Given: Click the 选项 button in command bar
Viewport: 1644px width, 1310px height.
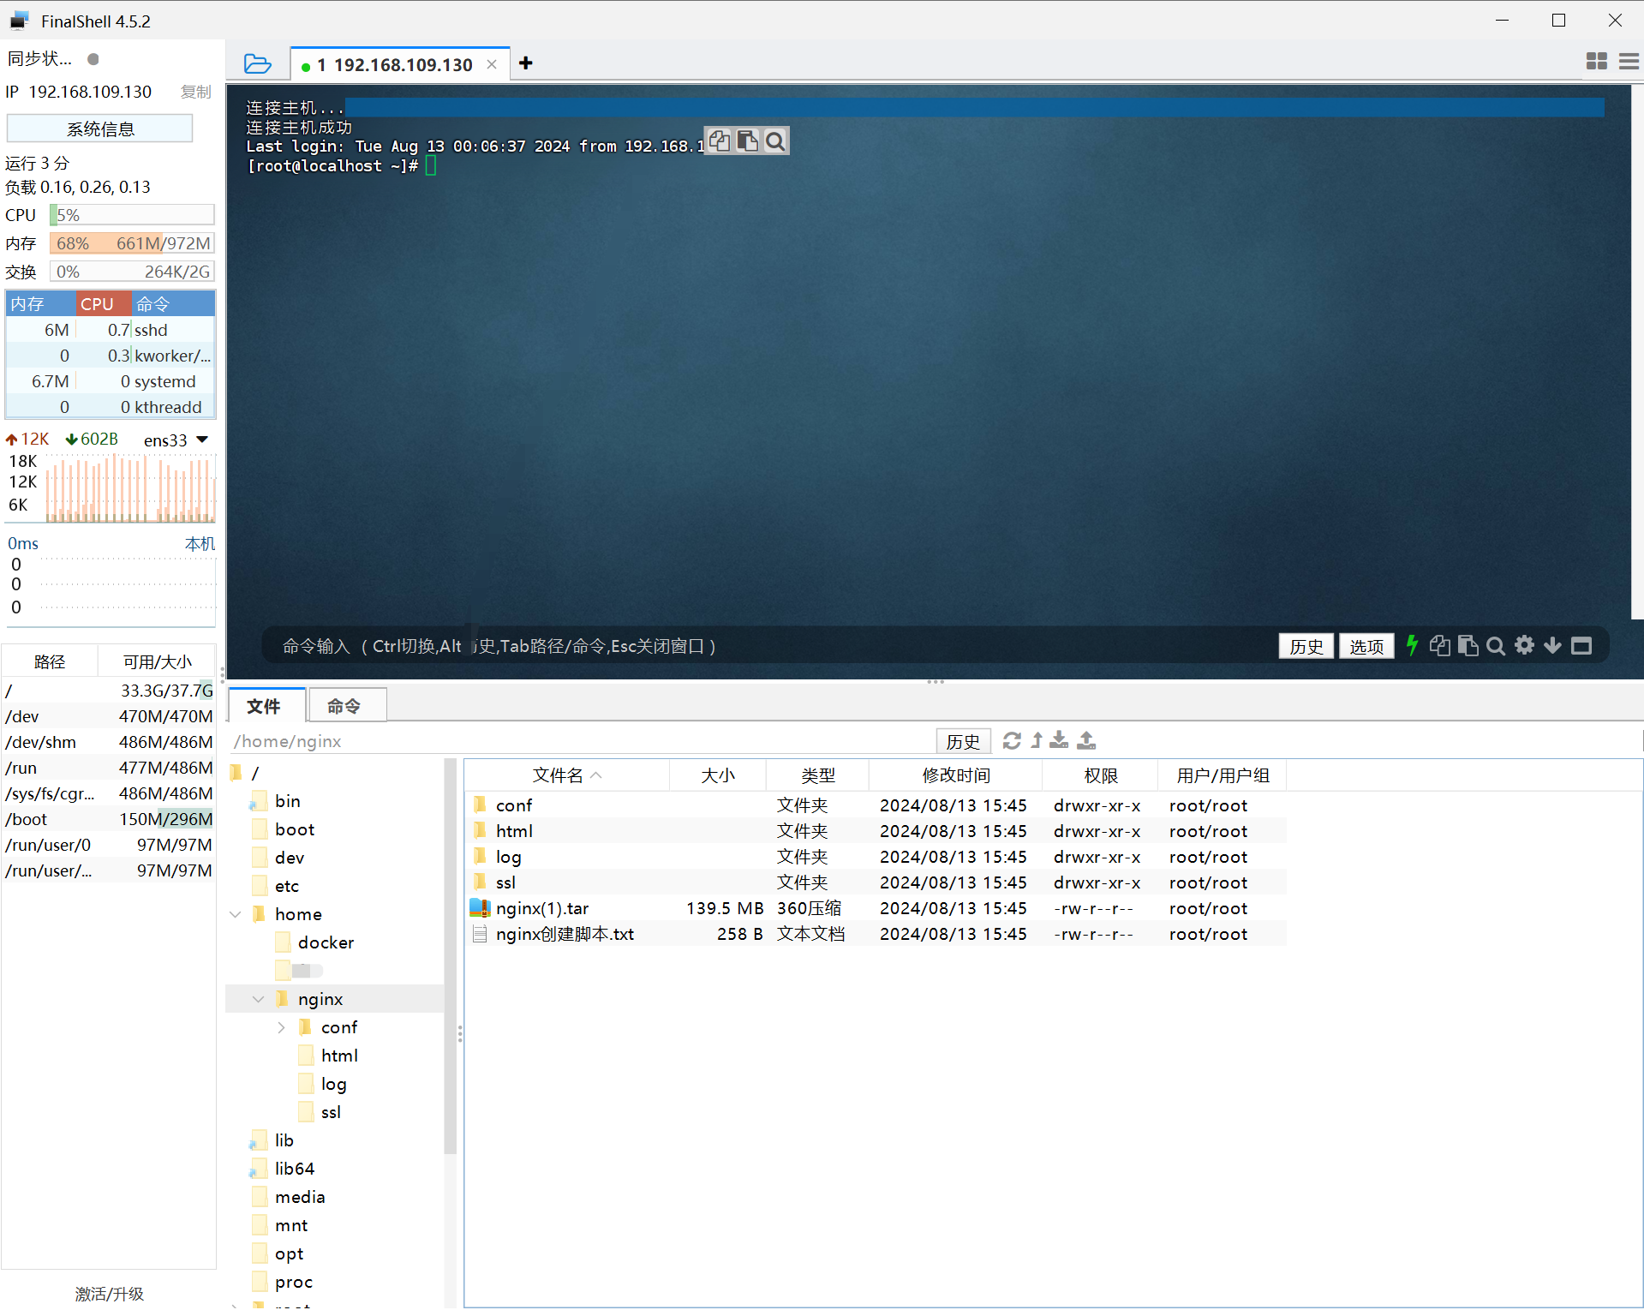Looking at the screenshot, I should [x=1366, y=647].
